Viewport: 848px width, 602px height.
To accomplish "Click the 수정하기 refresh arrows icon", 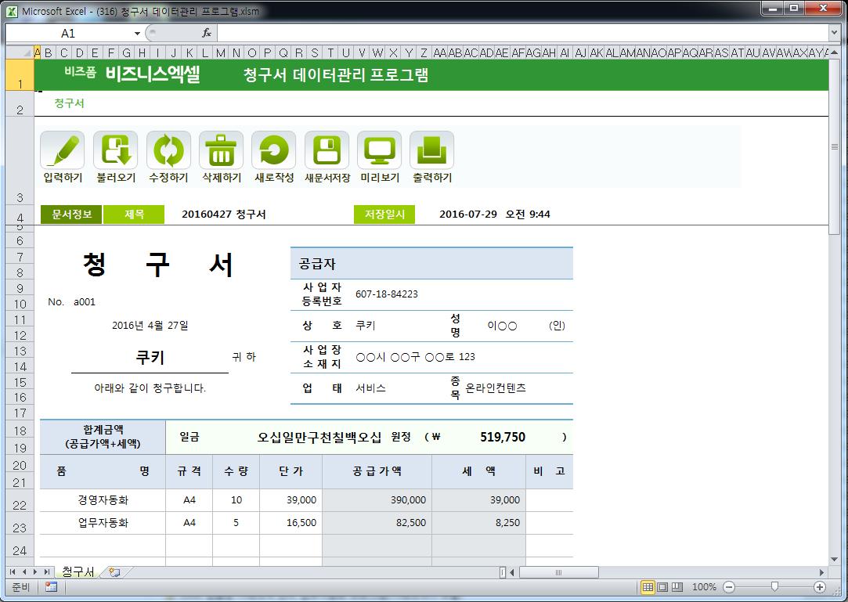I will coord(168,150).
